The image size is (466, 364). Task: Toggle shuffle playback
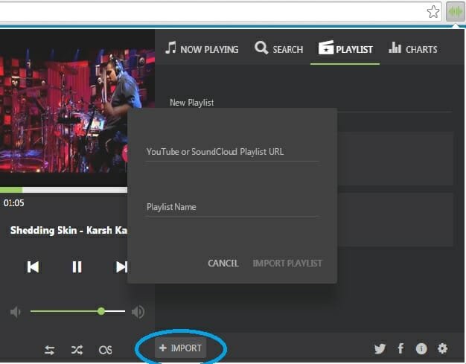[77, 350]
